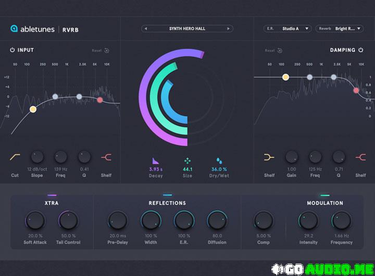This screenshot has height=276, width=375.
Task: Click the purple Decay icon
Action: 155,161
